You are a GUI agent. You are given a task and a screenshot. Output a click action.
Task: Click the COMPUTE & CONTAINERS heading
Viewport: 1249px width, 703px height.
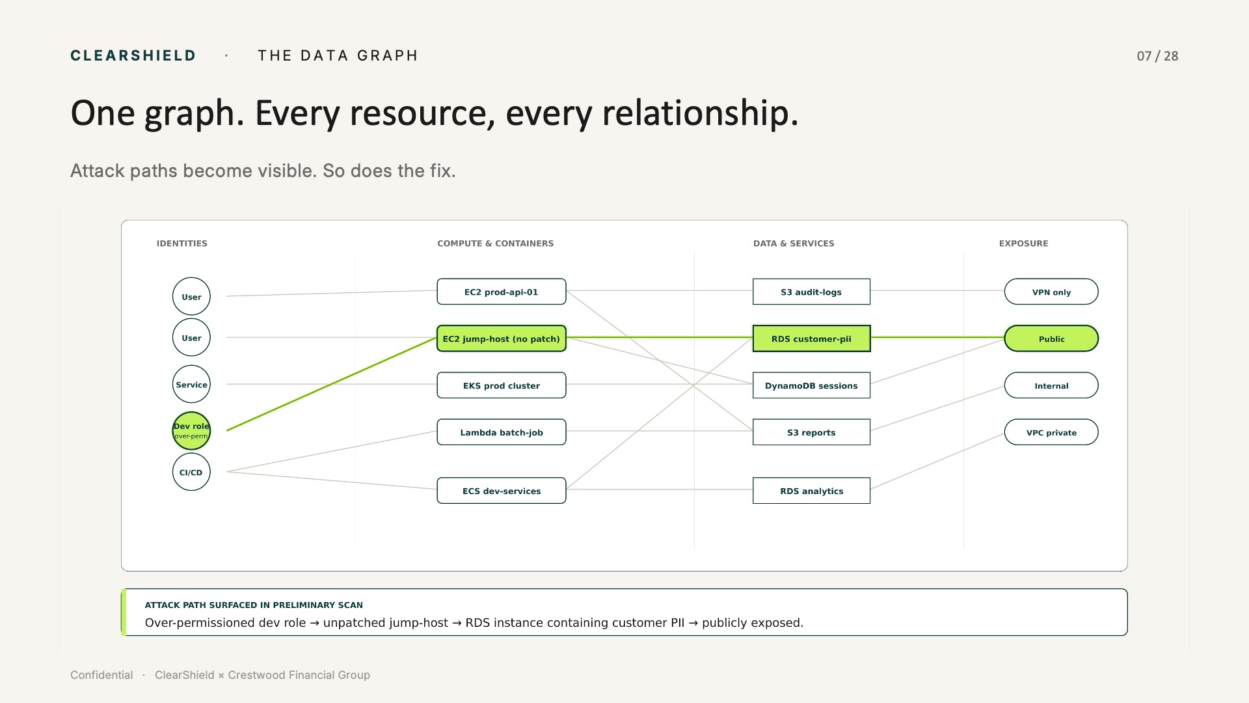pyautogui.click(x=496, y=243)
